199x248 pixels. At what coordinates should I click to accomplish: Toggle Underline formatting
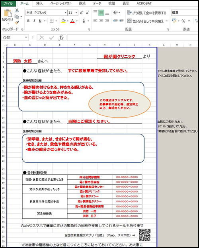pos(40,21)
